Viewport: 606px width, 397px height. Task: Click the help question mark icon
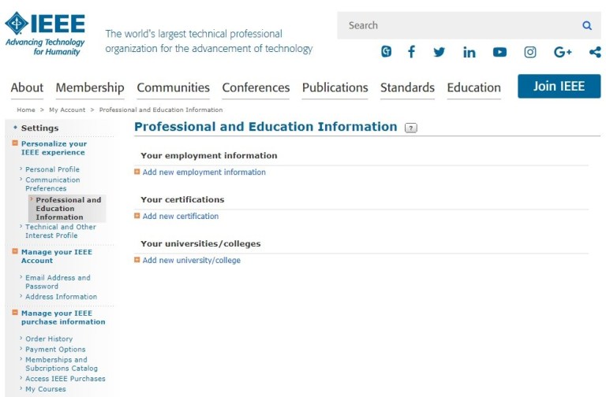click(x=410, y=128)
